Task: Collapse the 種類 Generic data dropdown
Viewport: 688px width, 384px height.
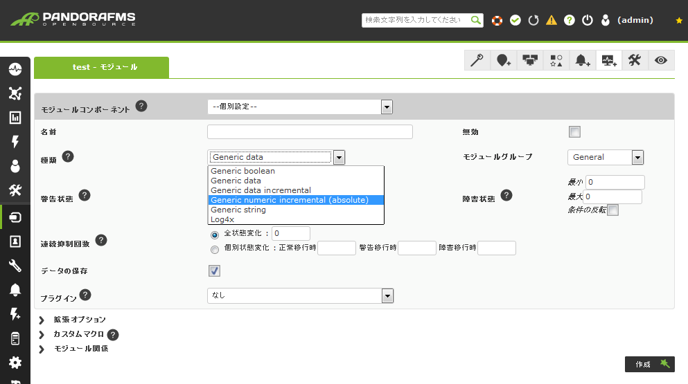Action: pyautogui.click(x=276, y=157)
